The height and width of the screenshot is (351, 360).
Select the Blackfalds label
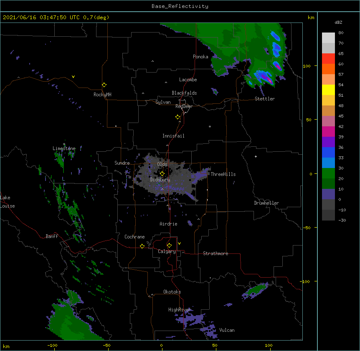tap(184, 93)
